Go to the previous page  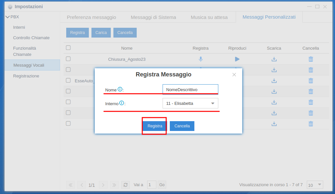tap(82, 185)
